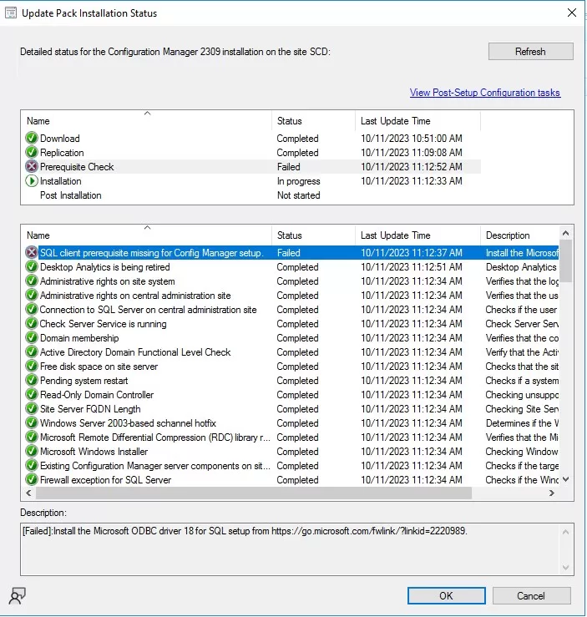
Task: Click the check icon beside Existing Configuration Manager server components
Action: pos(32,465)
